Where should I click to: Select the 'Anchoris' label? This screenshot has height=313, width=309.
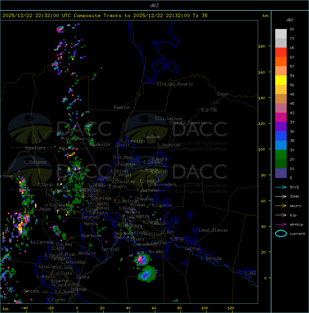(x=87, y=253)
